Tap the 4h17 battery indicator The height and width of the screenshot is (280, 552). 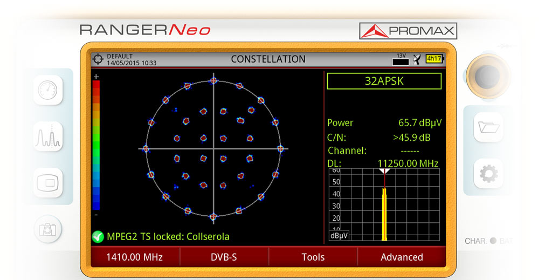tap(434, 59)
